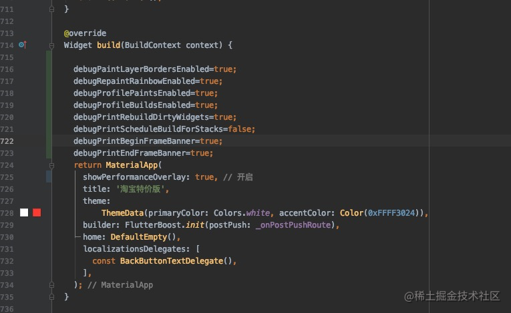
Task: Click line number 722 in the gutter
Action: point(7,141)
